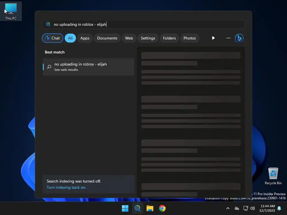This screenshot has height=215, width=287.
Task: Open File Explorer from the taskbar
Action: coord(150,208)
